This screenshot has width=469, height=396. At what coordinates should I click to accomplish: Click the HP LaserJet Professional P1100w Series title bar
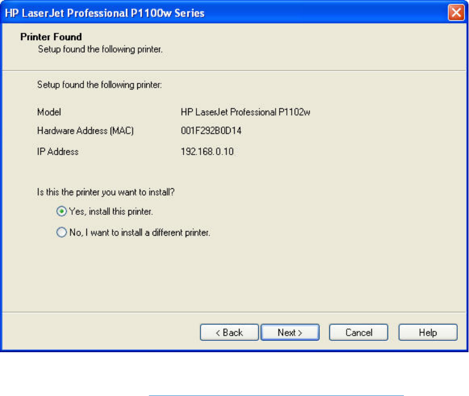click(177, 12)
